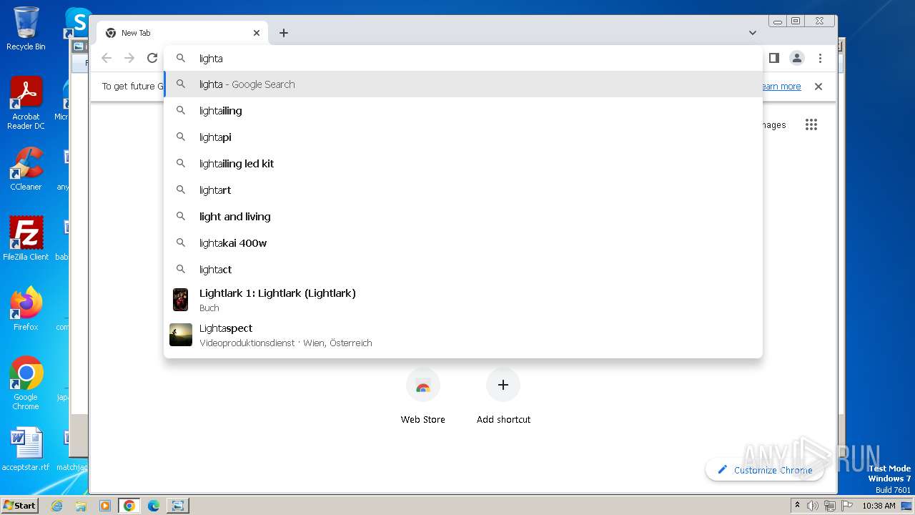Open the Acrobat Reader DC desktop icon
The width and height of the screenshot is (915, 515).
pos(26,103)
